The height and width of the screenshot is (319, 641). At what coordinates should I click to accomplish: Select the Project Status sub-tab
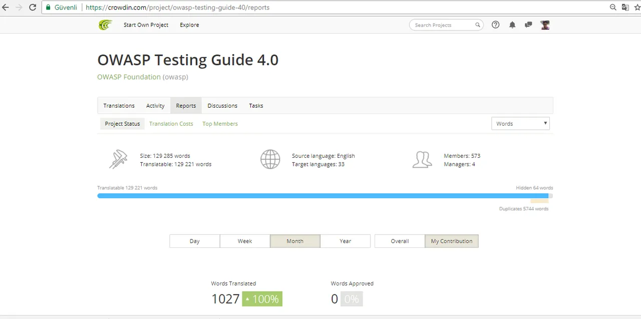[x=122, y=124]
